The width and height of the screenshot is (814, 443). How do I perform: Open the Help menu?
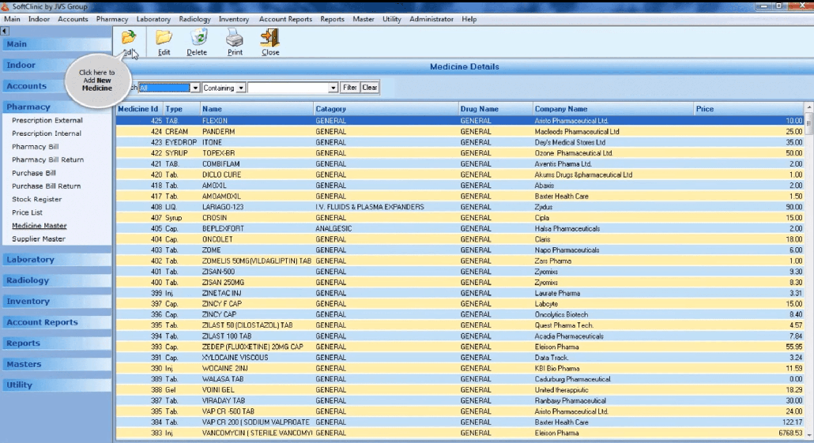click(x=469, y=19)
